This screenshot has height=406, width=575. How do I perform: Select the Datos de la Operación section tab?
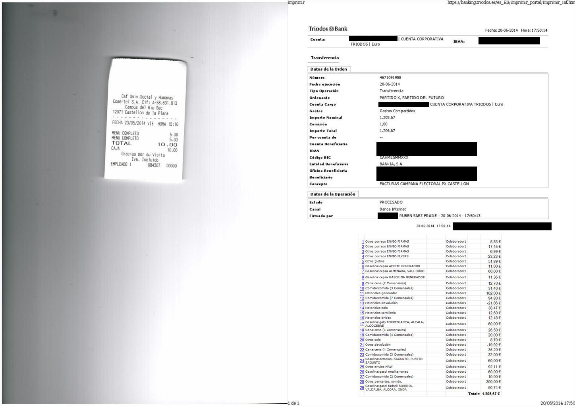click(x=333, y=194)
